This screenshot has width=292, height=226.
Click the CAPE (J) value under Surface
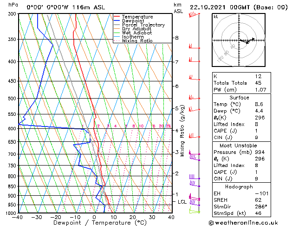[257, 131]
